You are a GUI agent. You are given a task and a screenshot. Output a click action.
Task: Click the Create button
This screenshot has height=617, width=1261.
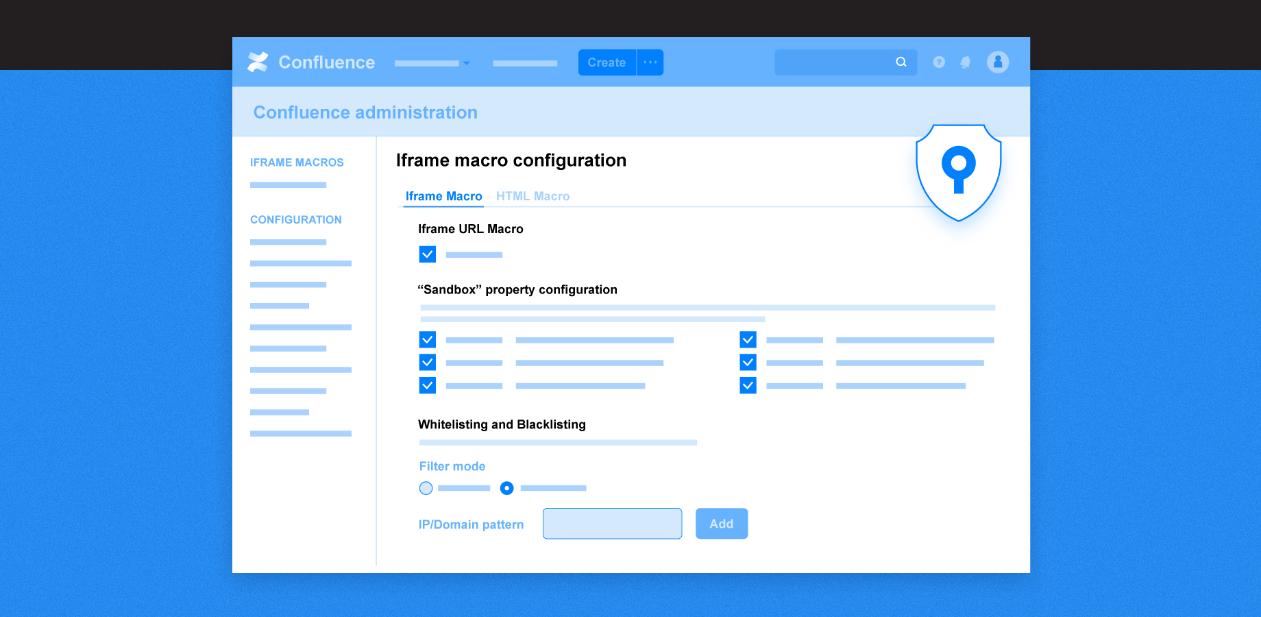607,62
